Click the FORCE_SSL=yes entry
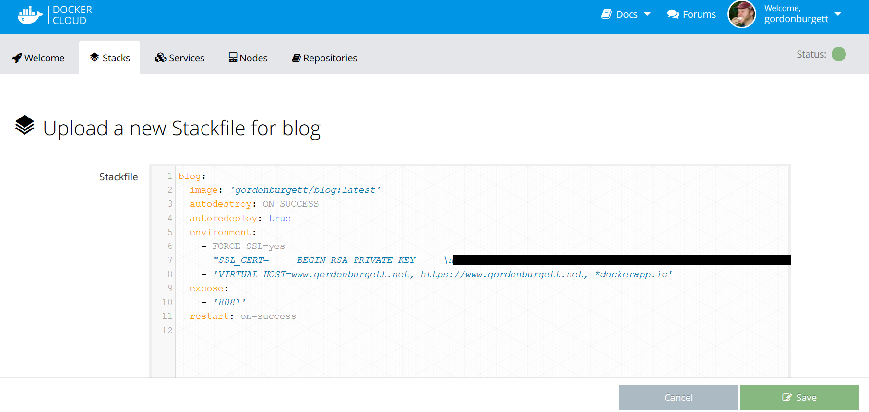 pyautogui.click(x=249, y=246)
